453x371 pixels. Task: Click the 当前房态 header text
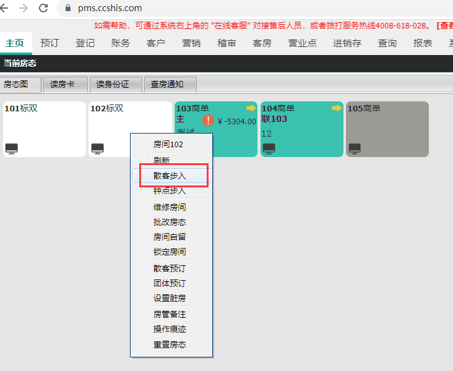20,63
